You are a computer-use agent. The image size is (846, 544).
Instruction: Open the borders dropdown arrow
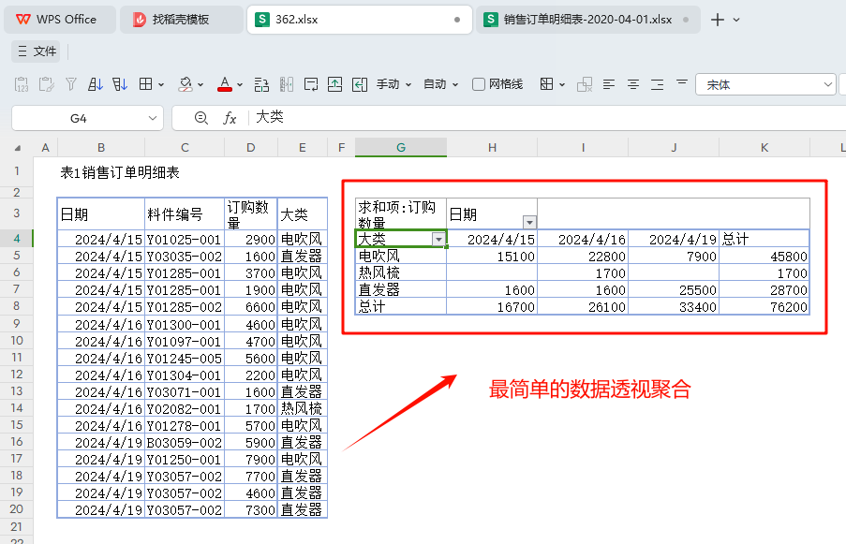[161, 84]
